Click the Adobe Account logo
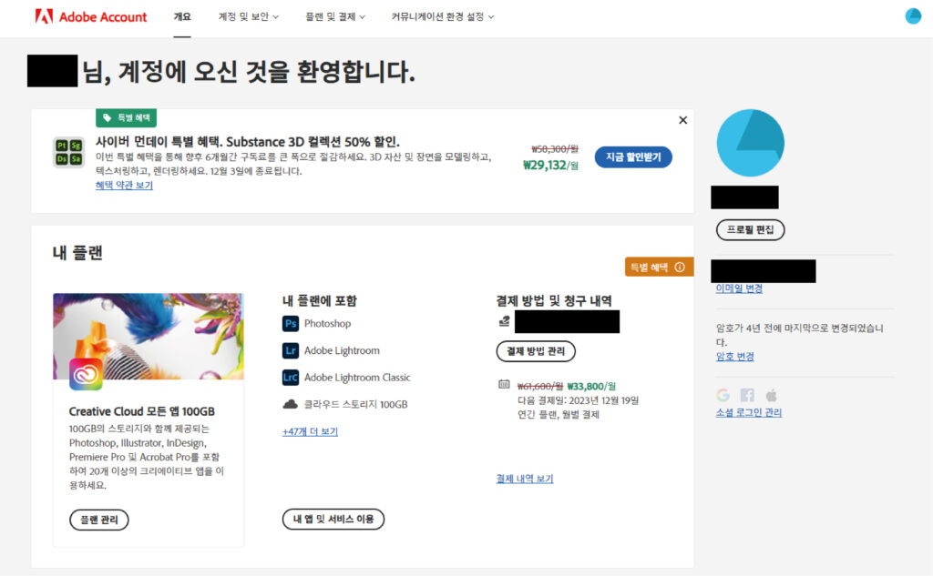 [x=91, y=16]
